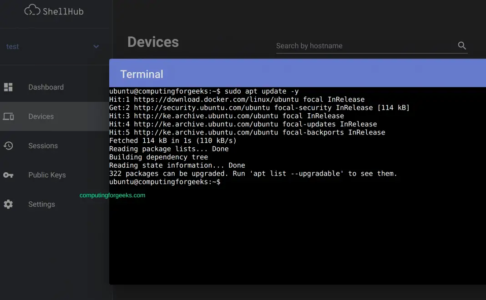The width and height of the screenshot is (486, 300).
Task: Click the ShellHub cloud logo icon
Action: point(33,10)
